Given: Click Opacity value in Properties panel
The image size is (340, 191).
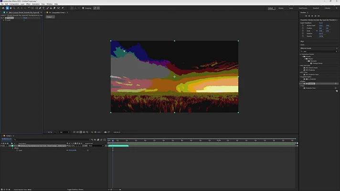Looking at the screenshot, I should tap(321, 36).
